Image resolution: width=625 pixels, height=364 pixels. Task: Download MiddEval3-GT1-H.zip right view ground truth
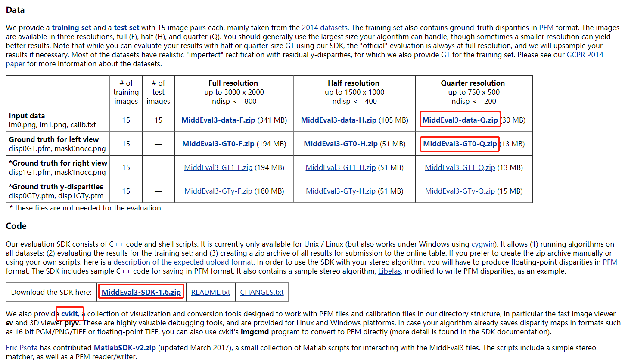tap(341, 167)
